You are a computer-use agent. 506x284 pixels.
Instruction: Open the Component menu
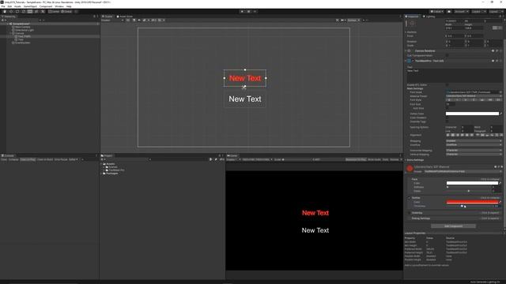click(x=46, y=6)
